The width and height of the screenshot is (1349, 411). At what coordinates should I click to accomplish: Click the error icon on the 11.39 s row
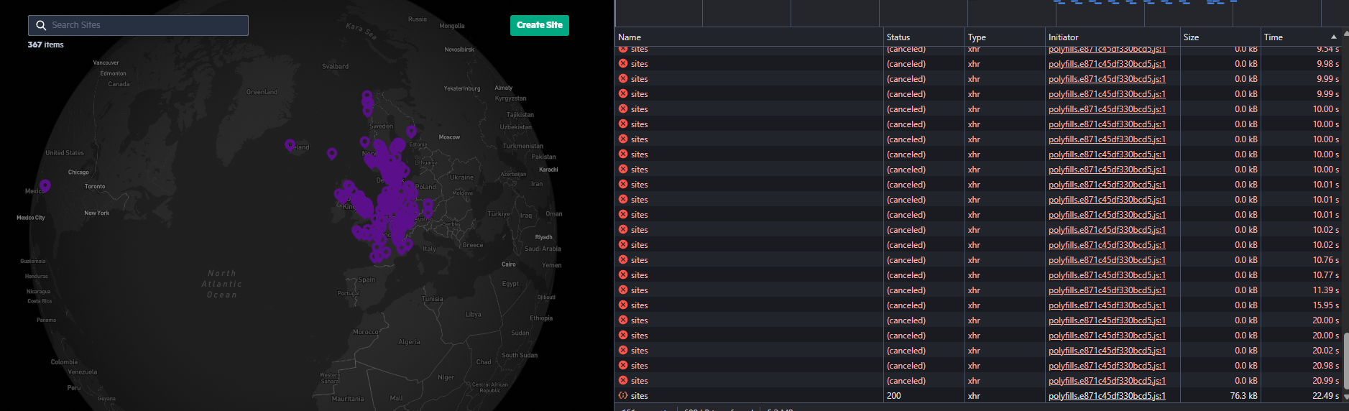point(623,290)
